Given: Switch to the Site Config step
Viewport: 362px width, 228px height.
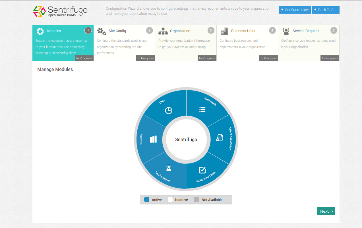Looking at the screenshot, I should click(x=117, y=31).
